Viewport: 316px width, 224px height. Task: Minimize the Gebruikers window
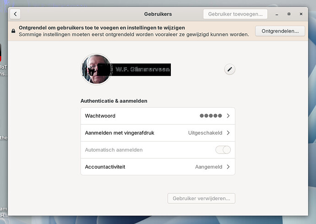click(277, 14)
